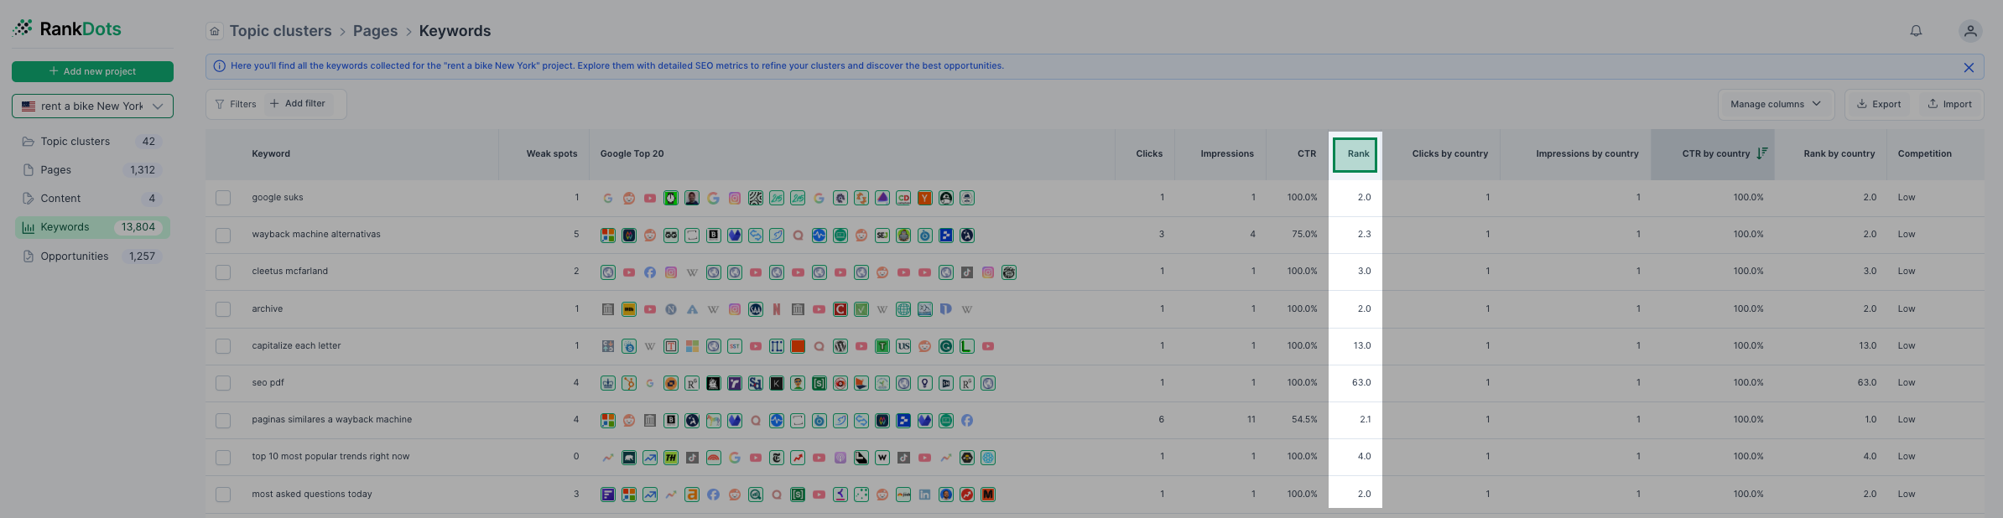Viewport: 2003px width, 518px height.
Task: Click first SERP favicon in archive row
Action: 608,309
